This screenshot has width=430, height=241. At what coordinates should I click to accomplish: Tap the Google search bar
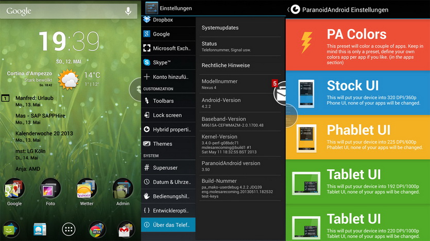[62, 11]
